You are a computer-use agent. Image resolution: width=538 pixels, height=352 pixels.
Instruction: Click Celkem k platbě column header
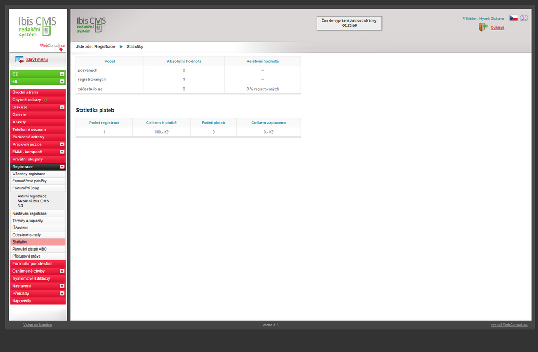(161, 123)
